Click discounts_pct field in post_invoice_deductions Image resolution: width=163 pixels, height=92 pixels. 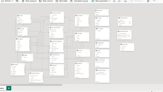pyautogui.click(x=54, y=47)
